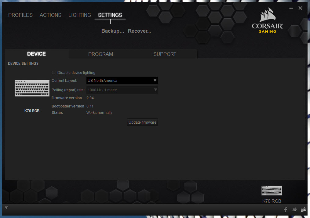Open the SUPPORT sub-tab

click(x=165, y=54)
